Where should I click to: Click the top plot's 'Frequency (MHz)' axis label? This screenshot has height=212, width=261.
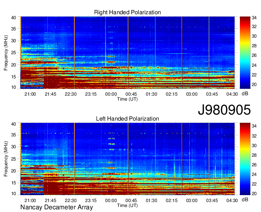pos(6,53)
